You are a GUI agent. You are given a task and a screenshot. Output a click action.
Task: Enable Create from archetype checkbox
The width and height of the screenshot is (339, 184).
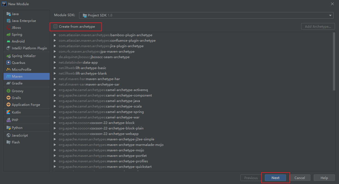(x=55, y=27)
